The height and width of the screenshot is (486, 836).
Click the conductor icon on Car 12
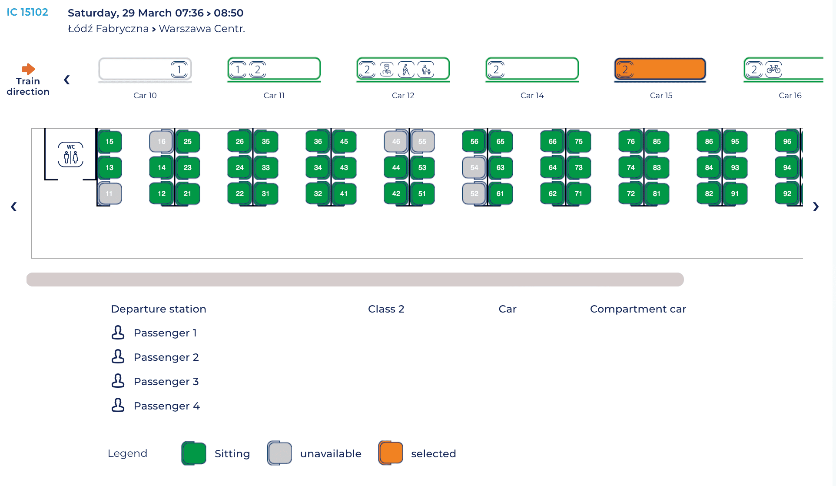(386, 69)
